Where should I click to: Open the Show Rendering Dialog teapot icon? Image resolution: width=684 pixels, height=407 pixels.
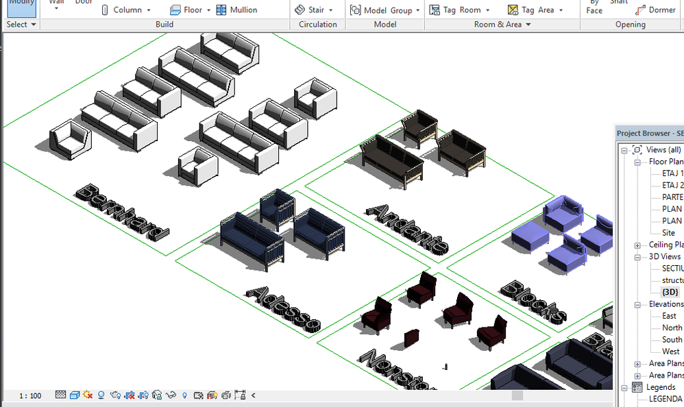(115, 395)
